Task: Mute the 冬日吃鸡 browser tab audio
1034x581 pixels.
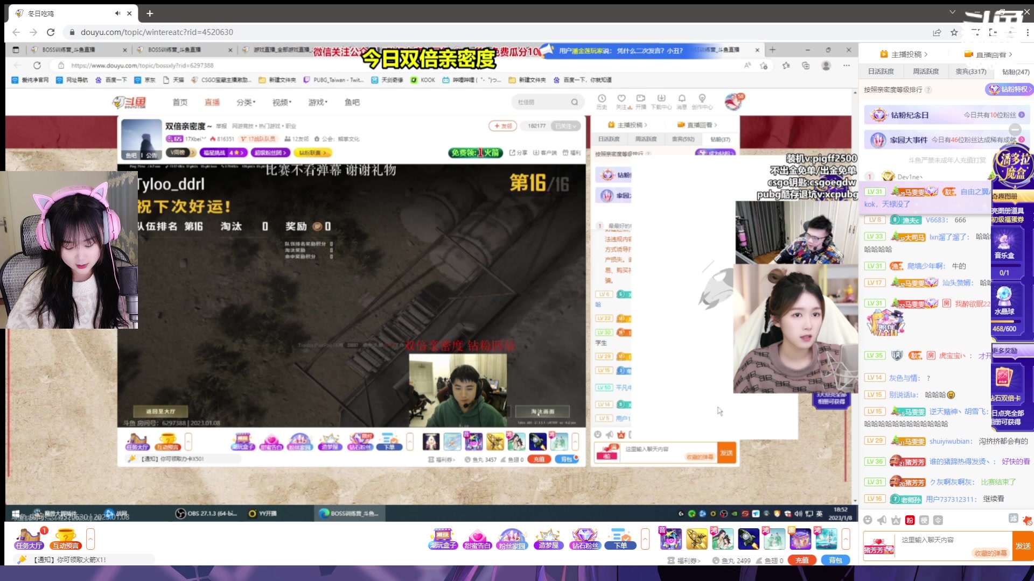Action: (x=117, y=13)
